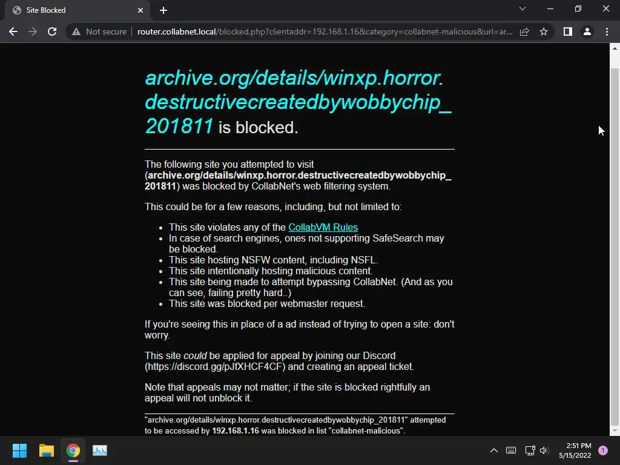
Task: Close the Site Blocked tab
Action: 140,10
